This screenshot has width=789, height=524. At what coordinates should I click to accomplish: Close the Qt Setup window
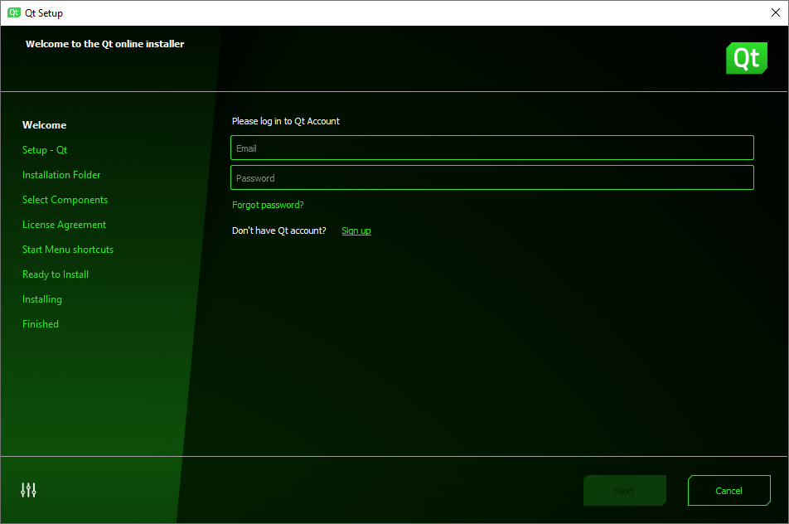click(x=776, y=12)
